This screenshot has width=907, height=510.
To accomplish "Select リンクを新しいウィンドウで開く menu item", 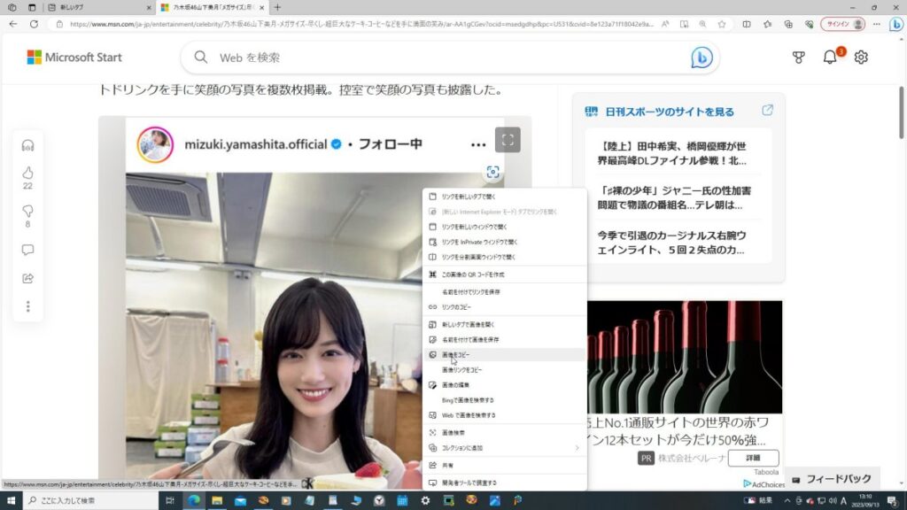I will [504, 227].
